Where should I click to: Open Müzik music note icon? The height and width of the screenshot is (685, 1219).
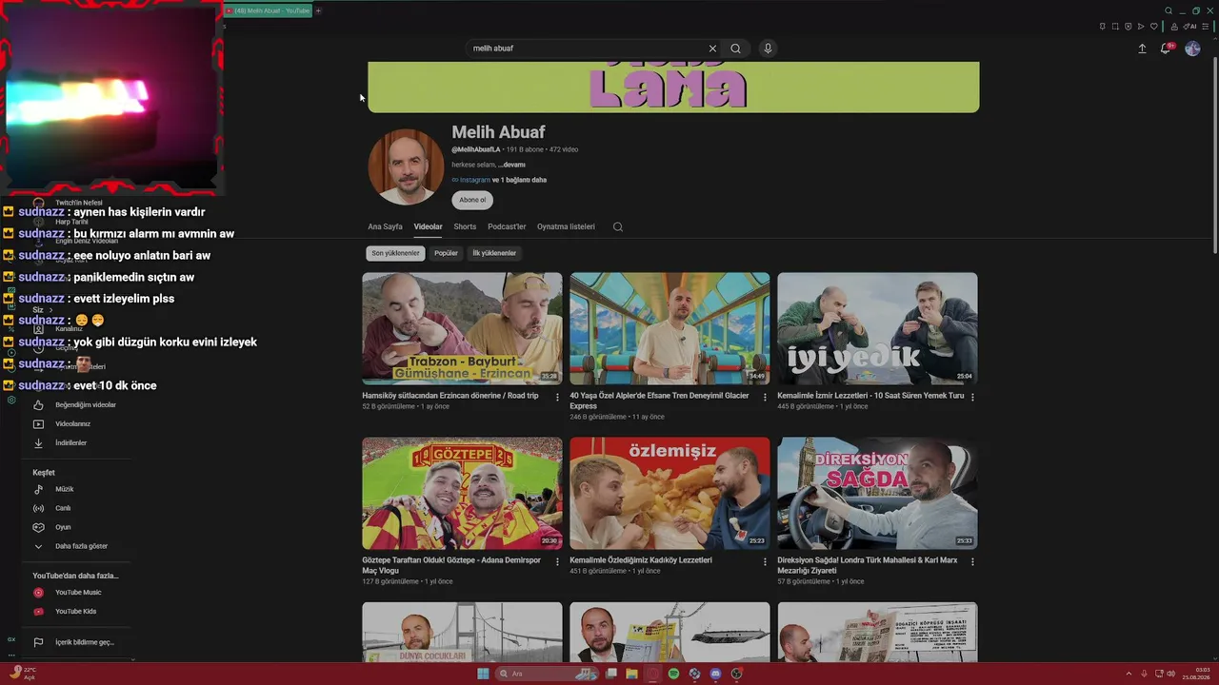[x=38, y=489]
